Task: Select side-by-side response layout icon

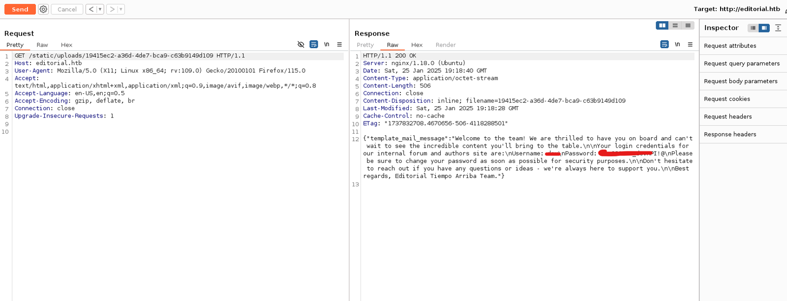Action: (x=662, y=26)
